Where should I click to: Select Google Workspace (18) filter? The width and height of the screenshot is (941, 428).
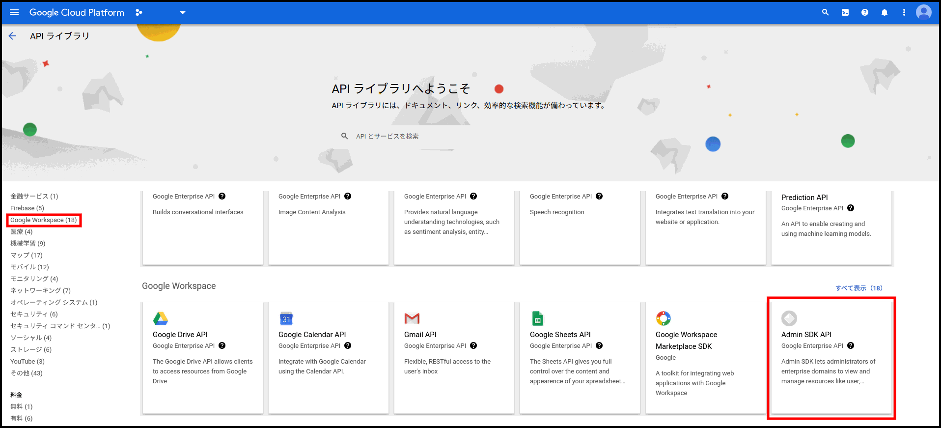click(x=44, y=220)
